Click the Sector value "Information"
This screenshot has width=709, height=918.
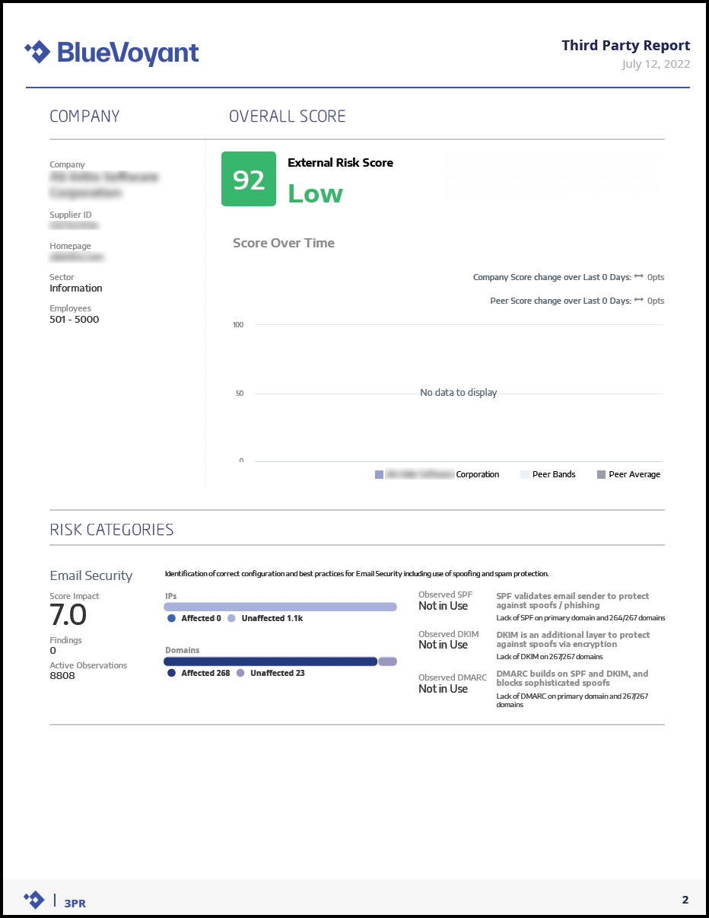point(76,288)
